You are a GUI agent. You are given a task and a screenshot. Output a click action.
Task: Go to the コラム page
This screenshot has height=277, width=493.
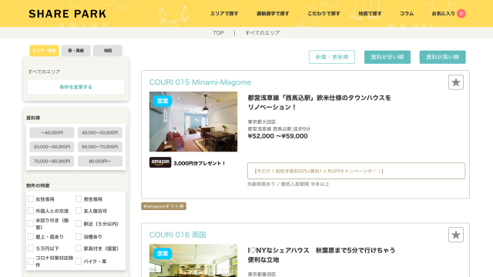(407, 14)
